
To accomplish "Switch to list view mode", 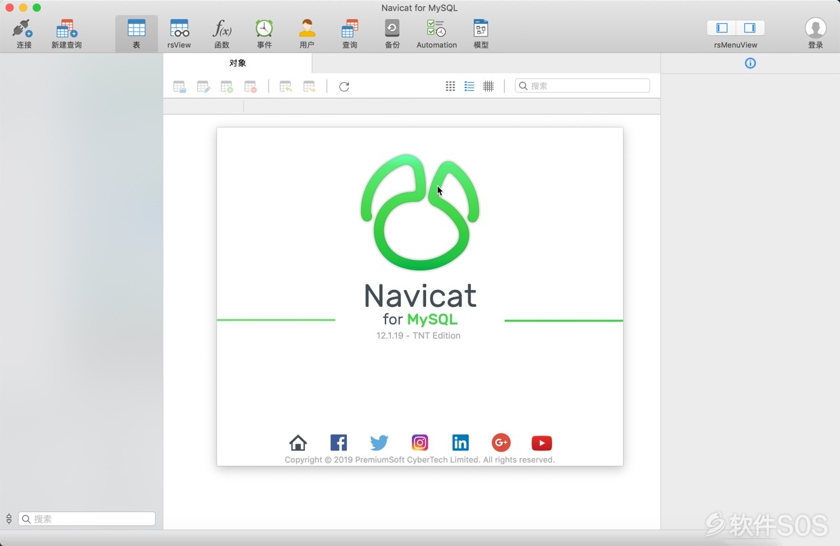I will 469,86.
